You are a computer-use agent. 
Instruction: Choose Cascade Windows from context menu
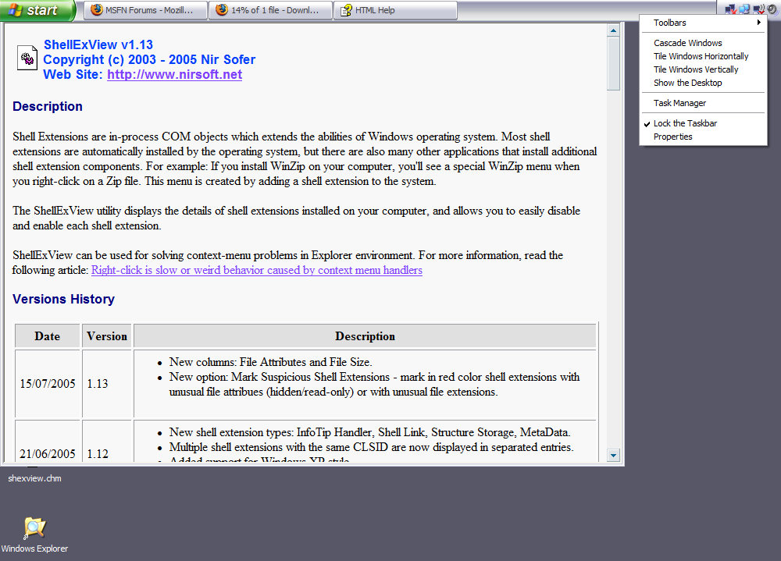coord(703,43)
